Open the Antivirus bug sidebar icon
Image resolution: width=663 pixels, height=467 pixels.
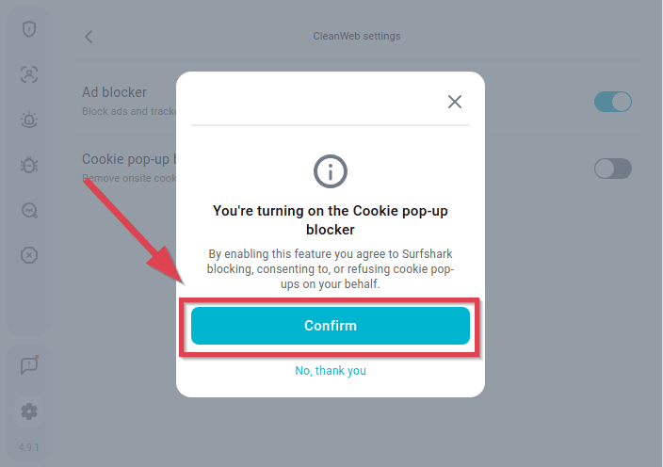29,165
